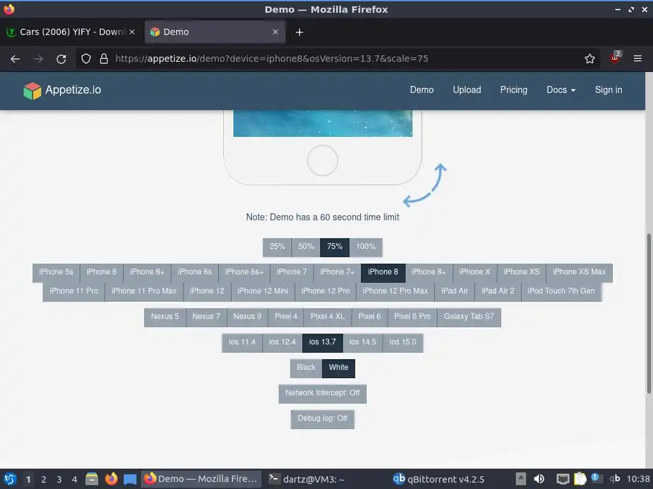Click the rotate device arrow icon

(425, 185)
